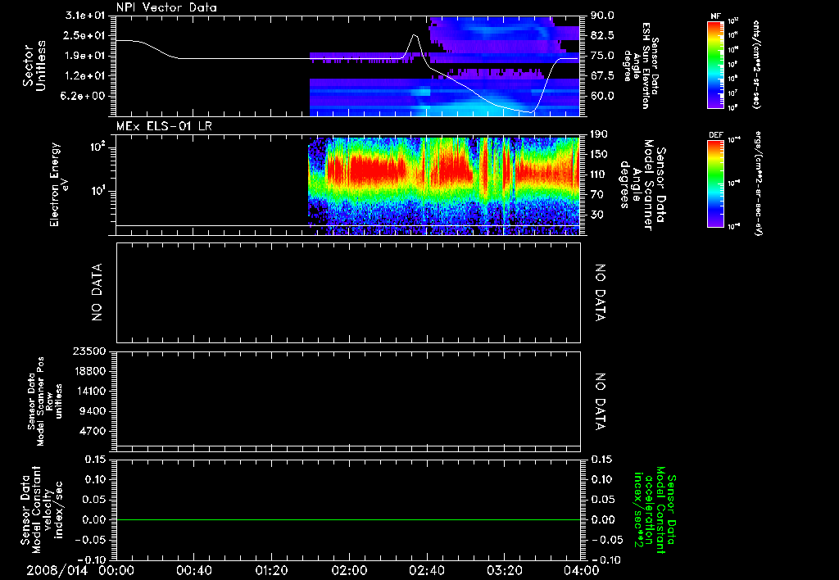This screenshot has height=580, width=839.
Task: Select the "NPI Vector Data" panel title
Action: pos(166,7)
